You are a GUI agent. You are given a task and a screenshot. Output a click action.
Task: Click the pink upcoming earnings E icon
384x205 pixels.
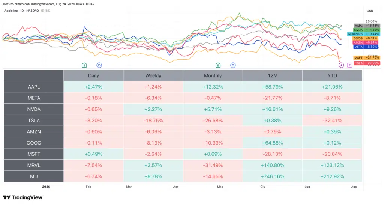350,65
